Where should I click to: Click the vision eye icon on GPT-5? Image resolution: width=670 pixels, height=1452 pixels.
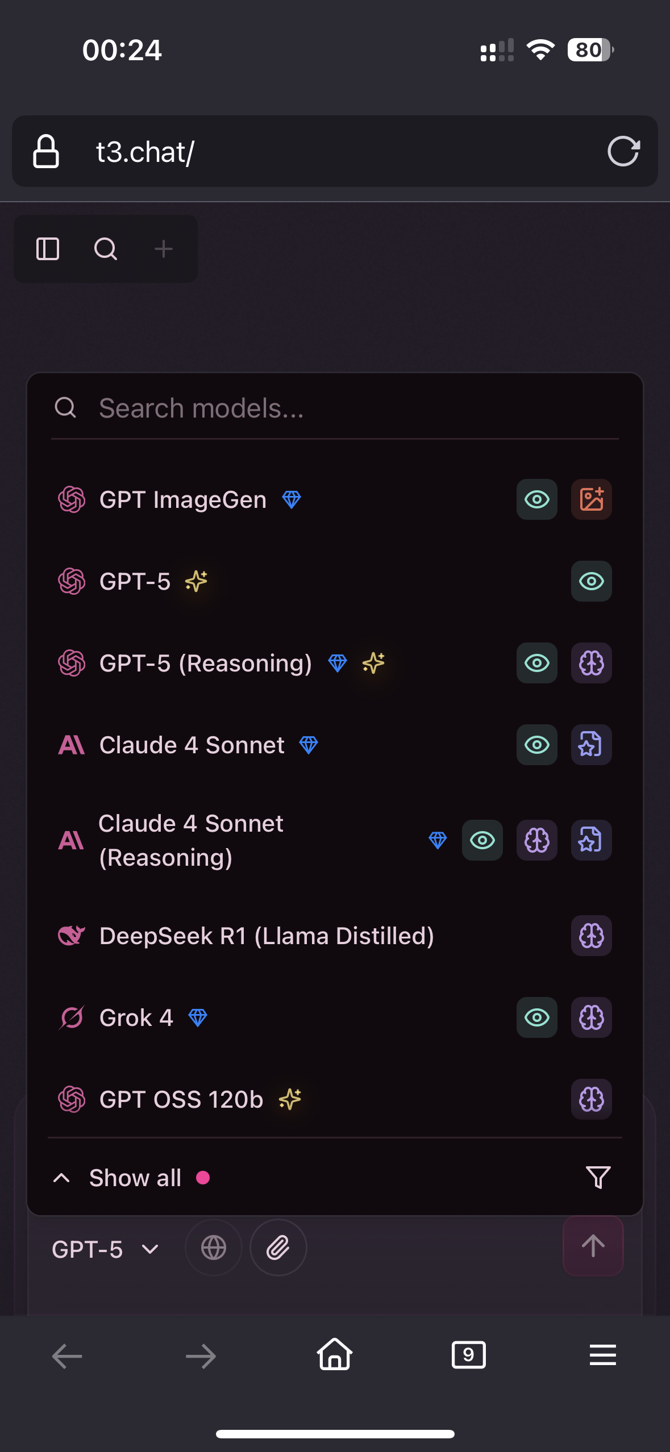pos(592,581)
